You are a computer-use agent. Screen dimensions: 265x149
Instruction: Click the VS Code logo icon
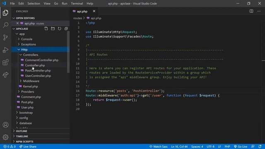[x=4, y=3]
